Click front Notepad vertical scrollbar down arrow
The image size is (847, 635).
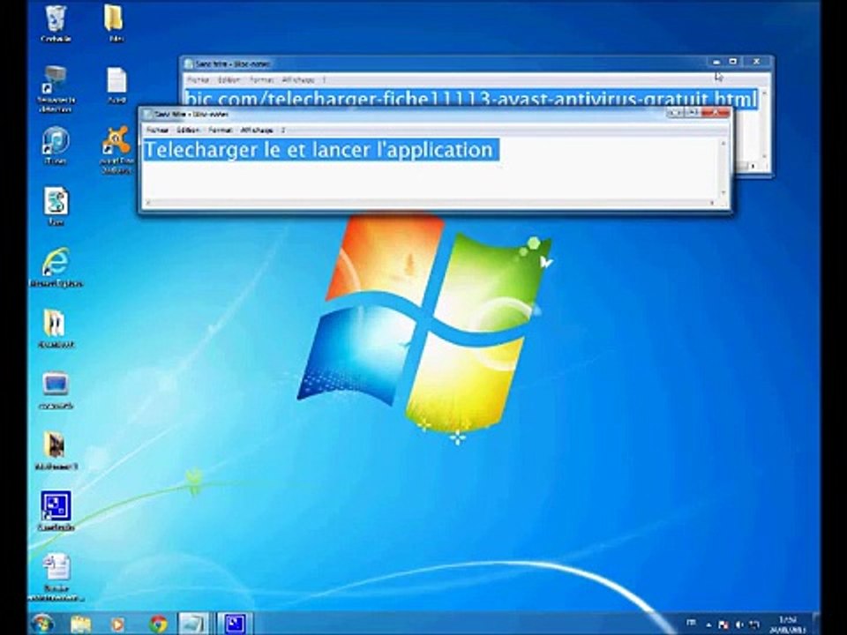coord(723,193)
